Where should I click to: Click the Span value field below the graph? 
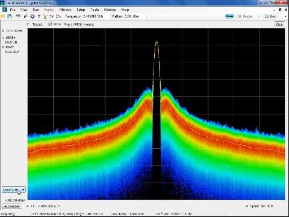pos(261,206)
